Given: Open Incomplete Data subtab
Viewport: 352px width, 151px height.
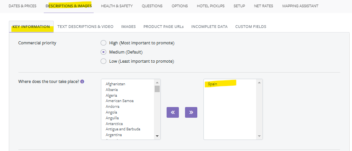Looking at the screenshot, I should (x=209, y=27).
